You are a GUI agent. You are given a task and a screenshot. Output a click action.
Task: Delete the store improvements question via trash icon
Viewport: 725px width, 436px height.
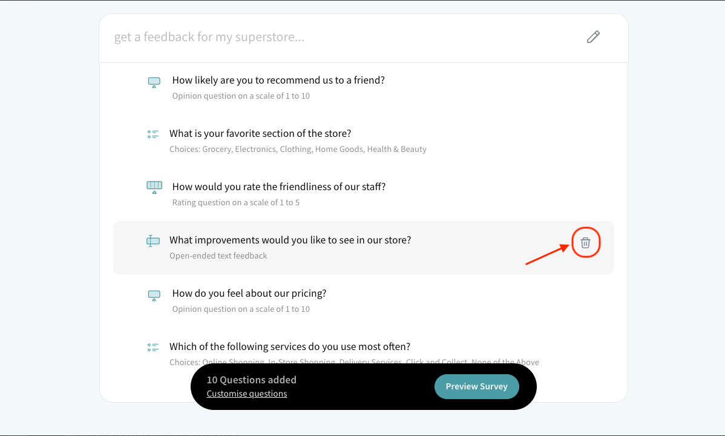585,243
